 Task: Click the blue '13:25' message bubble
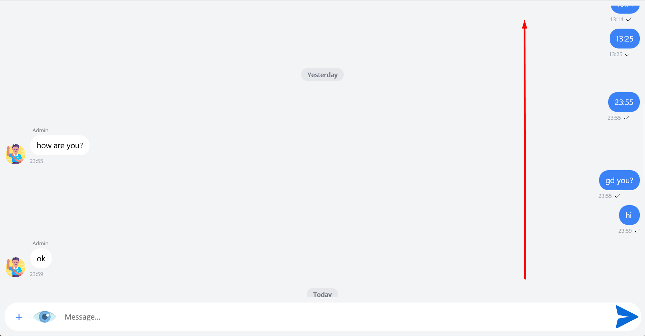click(x=624, y=39)
